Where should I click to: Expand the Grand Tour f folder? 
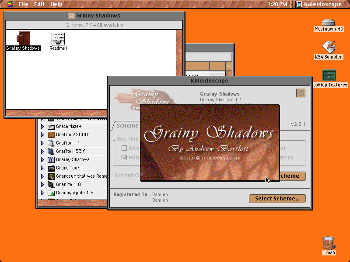tap(42, 168)
